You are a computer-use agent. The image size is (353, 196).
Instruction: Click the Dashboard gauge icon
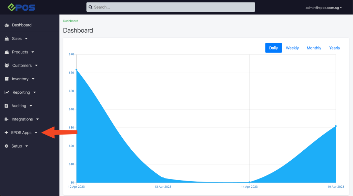click(7, 25)
